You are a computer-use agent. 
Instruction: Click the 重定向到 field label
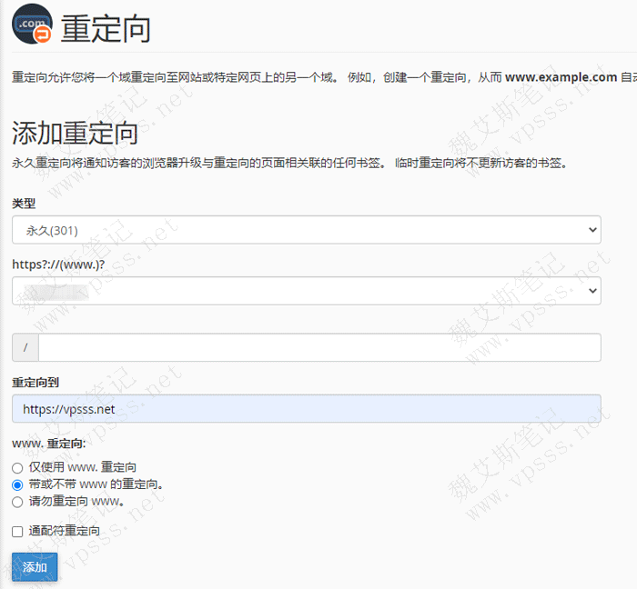coord(35,382)
